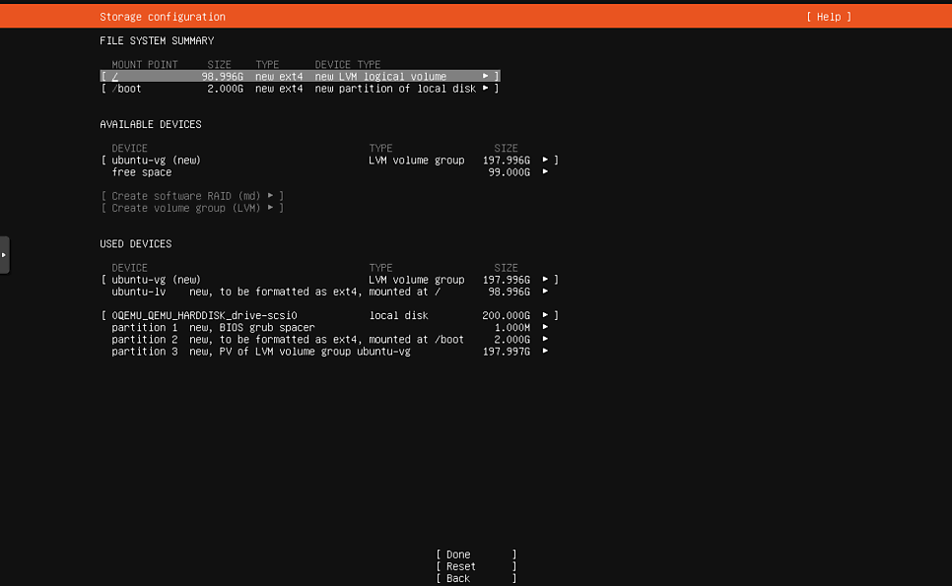Click the Back button

477,579
